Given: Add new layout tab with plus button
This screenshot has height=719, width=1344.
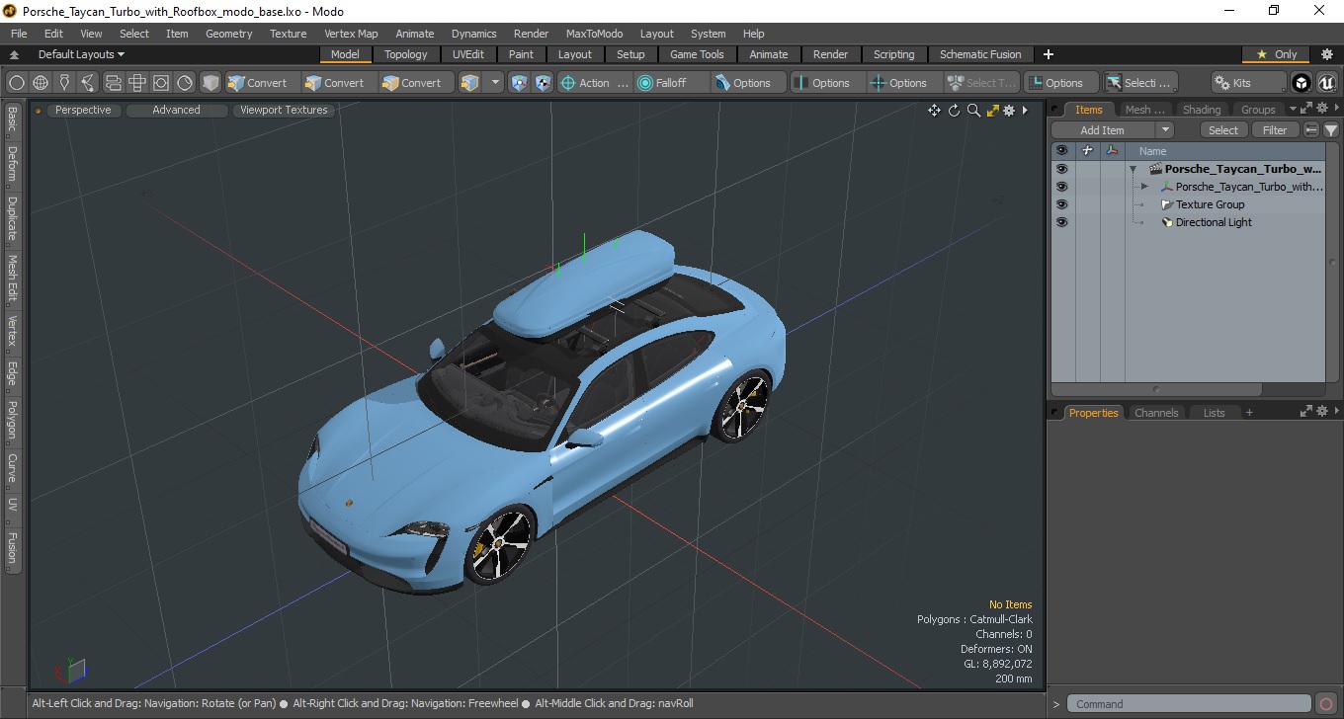Looking at the screenshot, I should (1049, 54).
